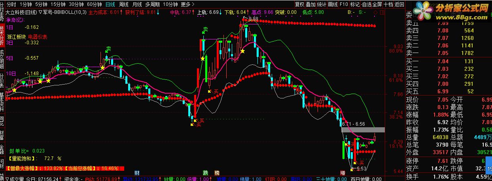Screen dimensions: 492x181
Task: Switch to the 60分钟 period tab
Action: 94,4
